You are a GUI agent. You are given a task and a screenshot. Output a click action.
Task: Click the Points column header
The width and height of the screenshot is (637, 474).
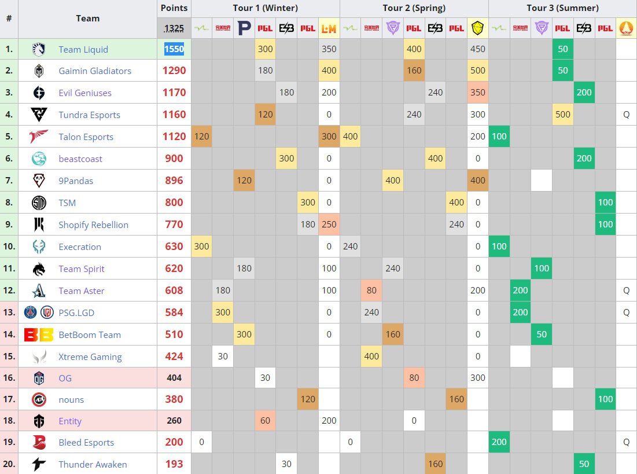174,8
